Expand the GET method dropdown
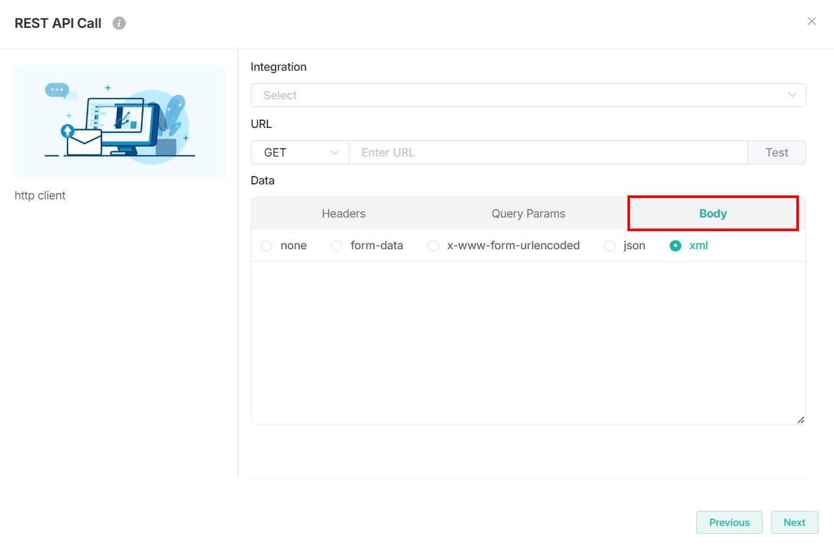Screen dimensions: 834x548 pos(300,153)
